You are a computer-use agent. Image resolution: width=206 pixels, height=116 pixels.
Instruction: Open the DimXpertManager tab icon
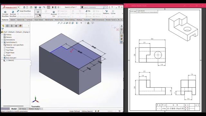click(x=16, y=26)
